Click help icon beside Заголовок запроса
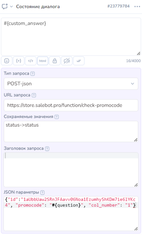 (x=47, y=149)
